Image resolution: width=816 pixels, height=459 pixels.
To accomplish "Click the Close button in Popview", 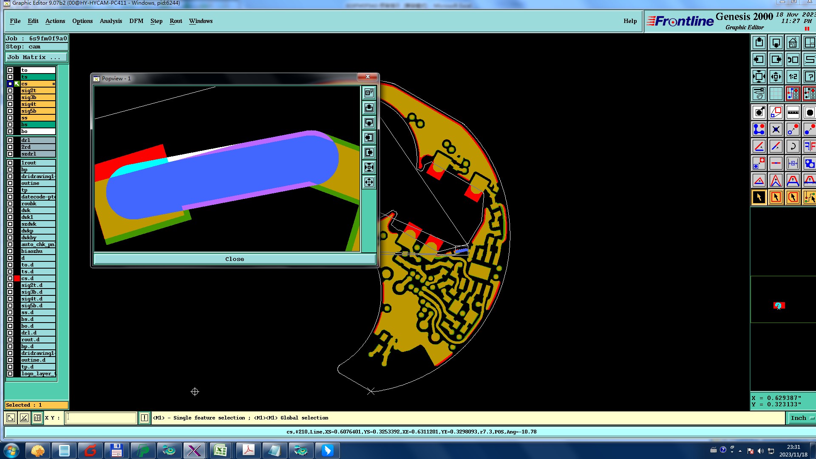I will [x=235, y=259].
